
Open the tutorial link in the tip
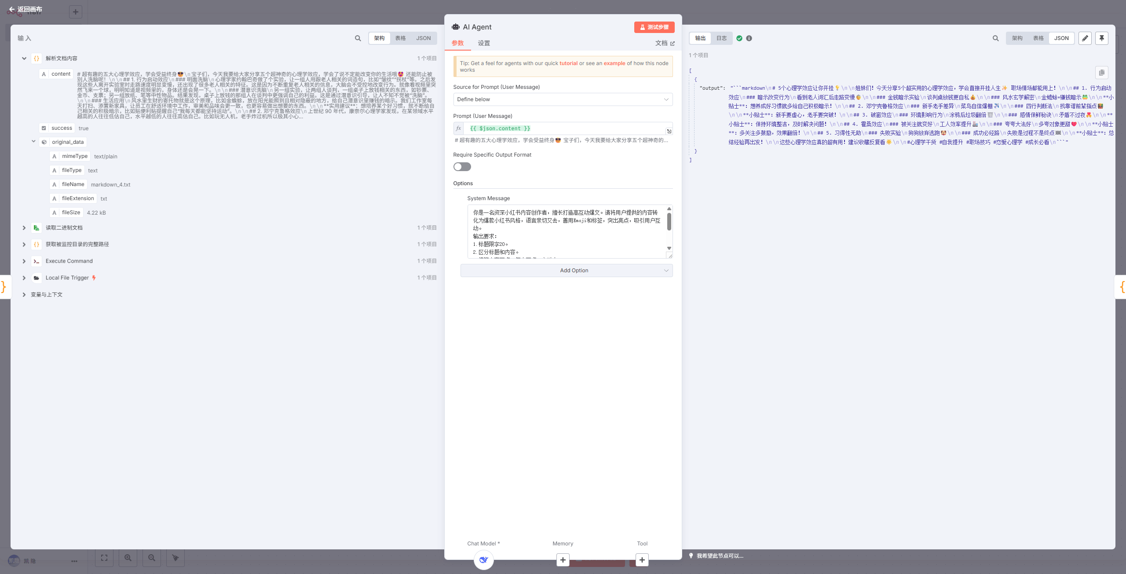568,63
